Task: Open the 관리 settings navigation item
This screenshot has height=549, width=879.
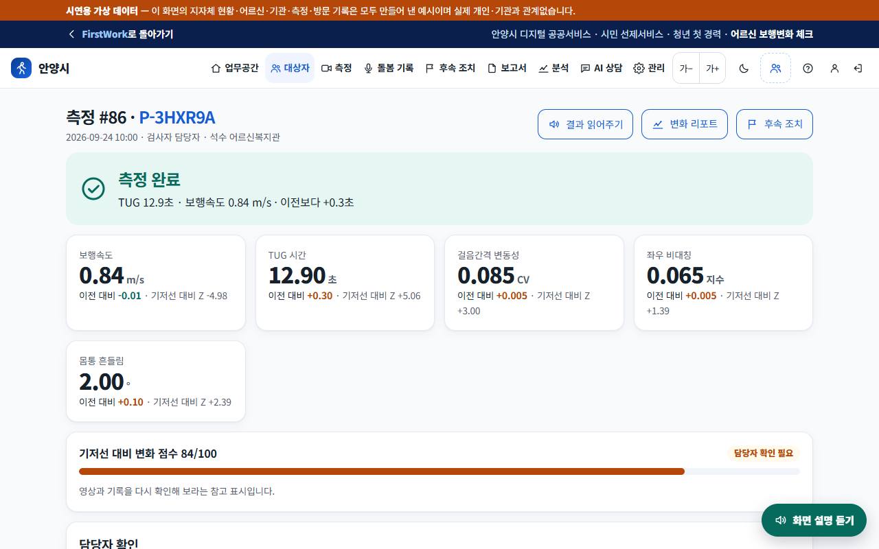Action: click(649, 68)
